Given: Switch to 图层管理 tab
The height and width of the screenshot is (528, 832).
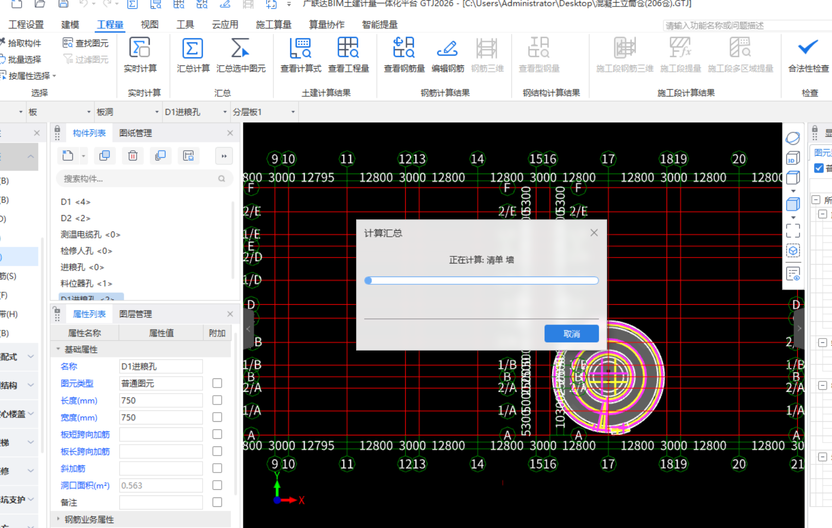Looking at the screenshot, I should 136,314.
